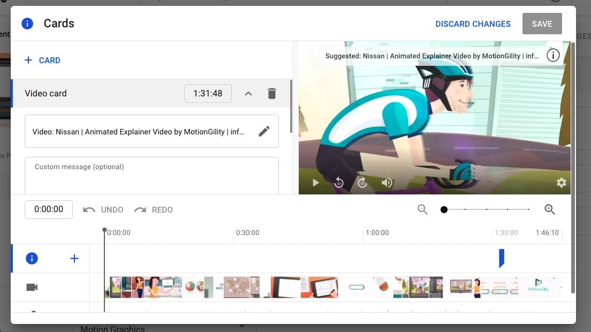Viewport: 591px width, 332px height.
Task: Delete the Video card with trash icon
Action: tap(272, 94)
